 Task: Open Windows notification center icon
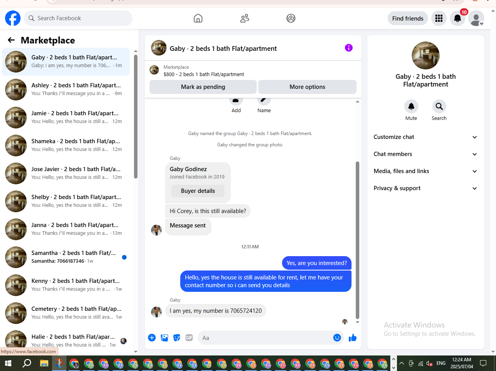click(483, 364)
